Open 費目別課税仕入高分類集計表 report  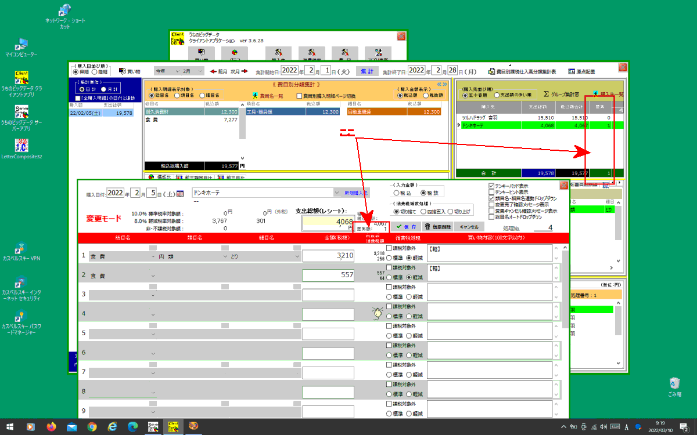click(523, 71)
